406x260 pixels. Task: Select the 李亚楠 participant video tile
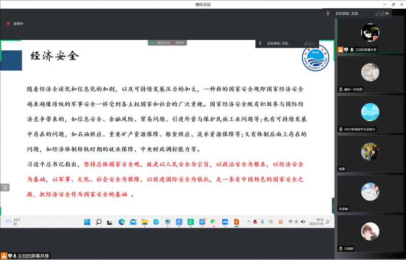click(370, 192)
